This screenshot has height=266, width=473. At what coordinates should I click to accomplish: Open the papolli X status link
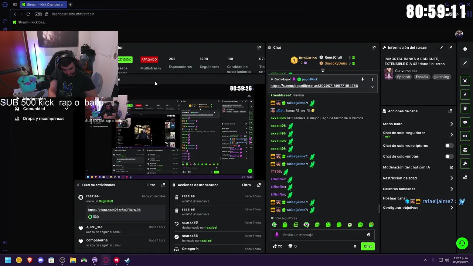(314, 86)
